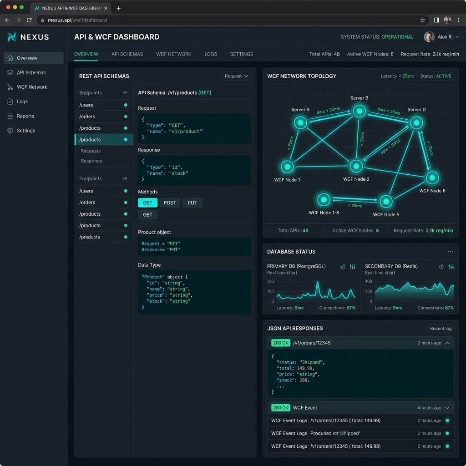Open Overview home icon in sidebar
Viewport: 466px width, 466px height.
click(10, 58)
